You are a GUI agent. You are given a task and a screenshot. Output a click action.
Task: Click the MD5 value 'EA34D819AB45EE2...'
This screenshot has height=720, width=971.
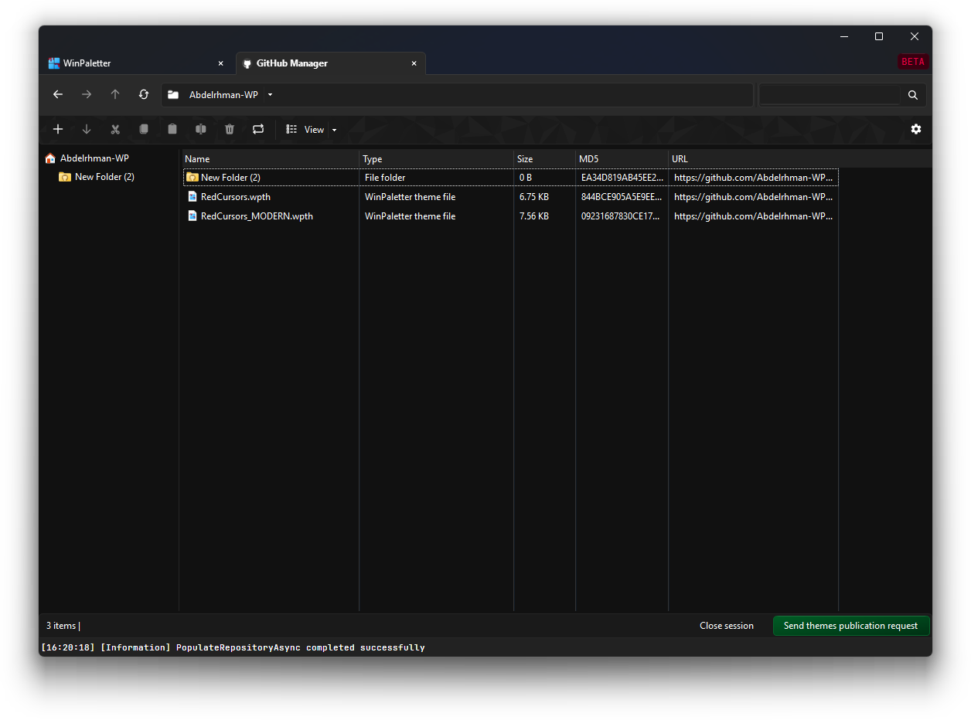(622, 178)
